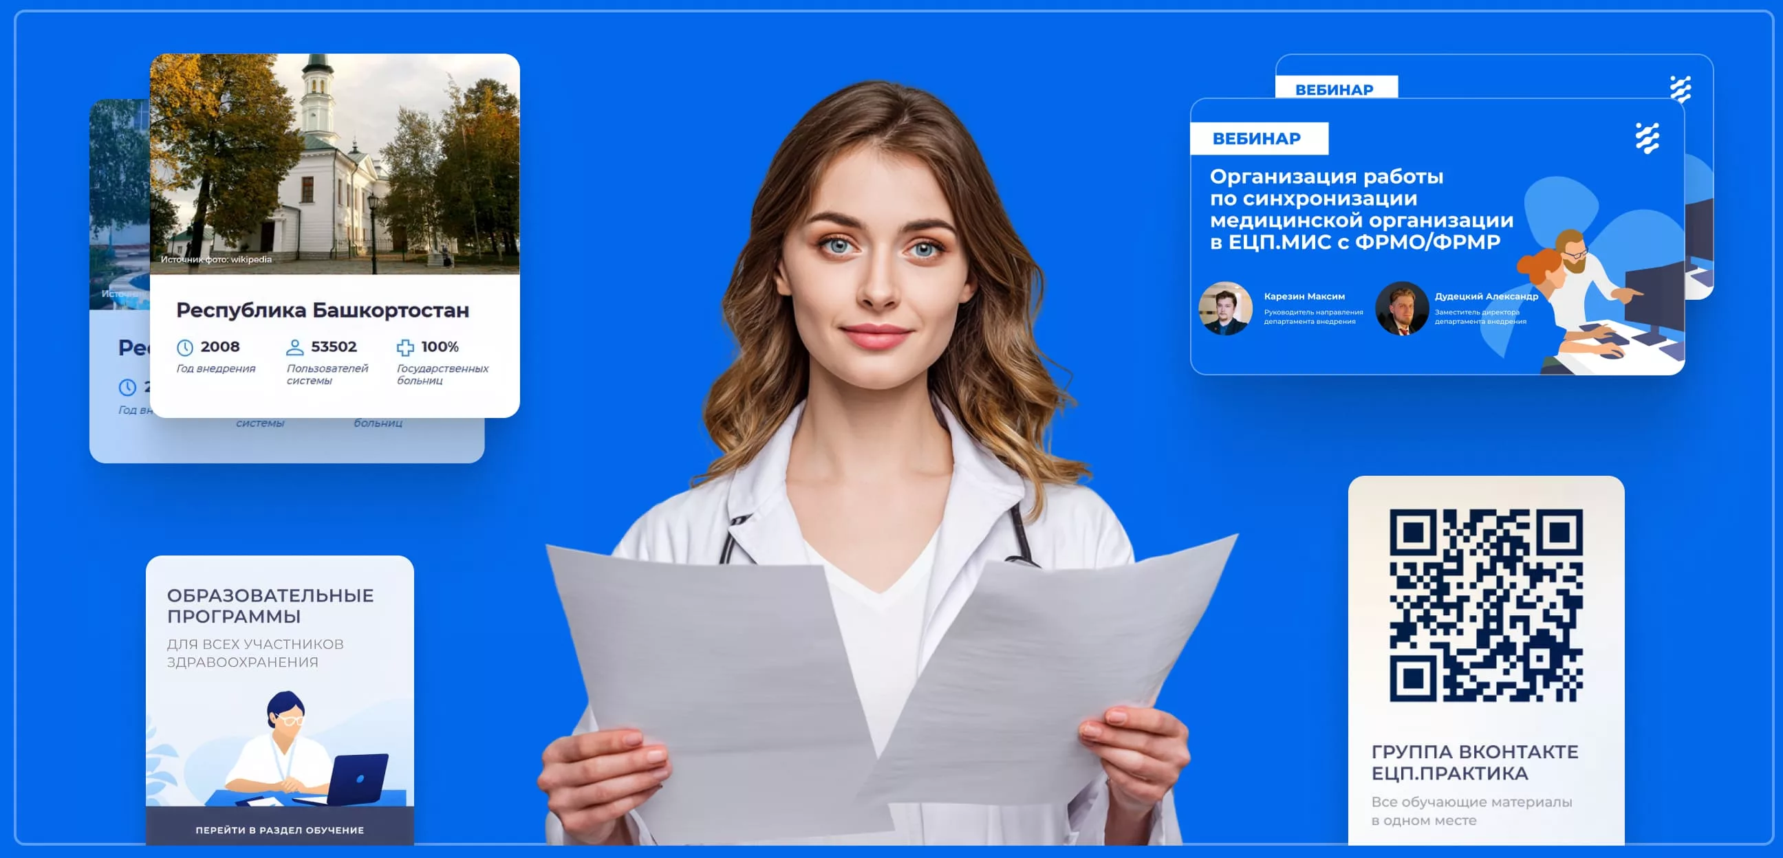The width and height of the screenshot is (1783, 858).
Task: Click the Год внедрения label
Action: coord(216,368)
